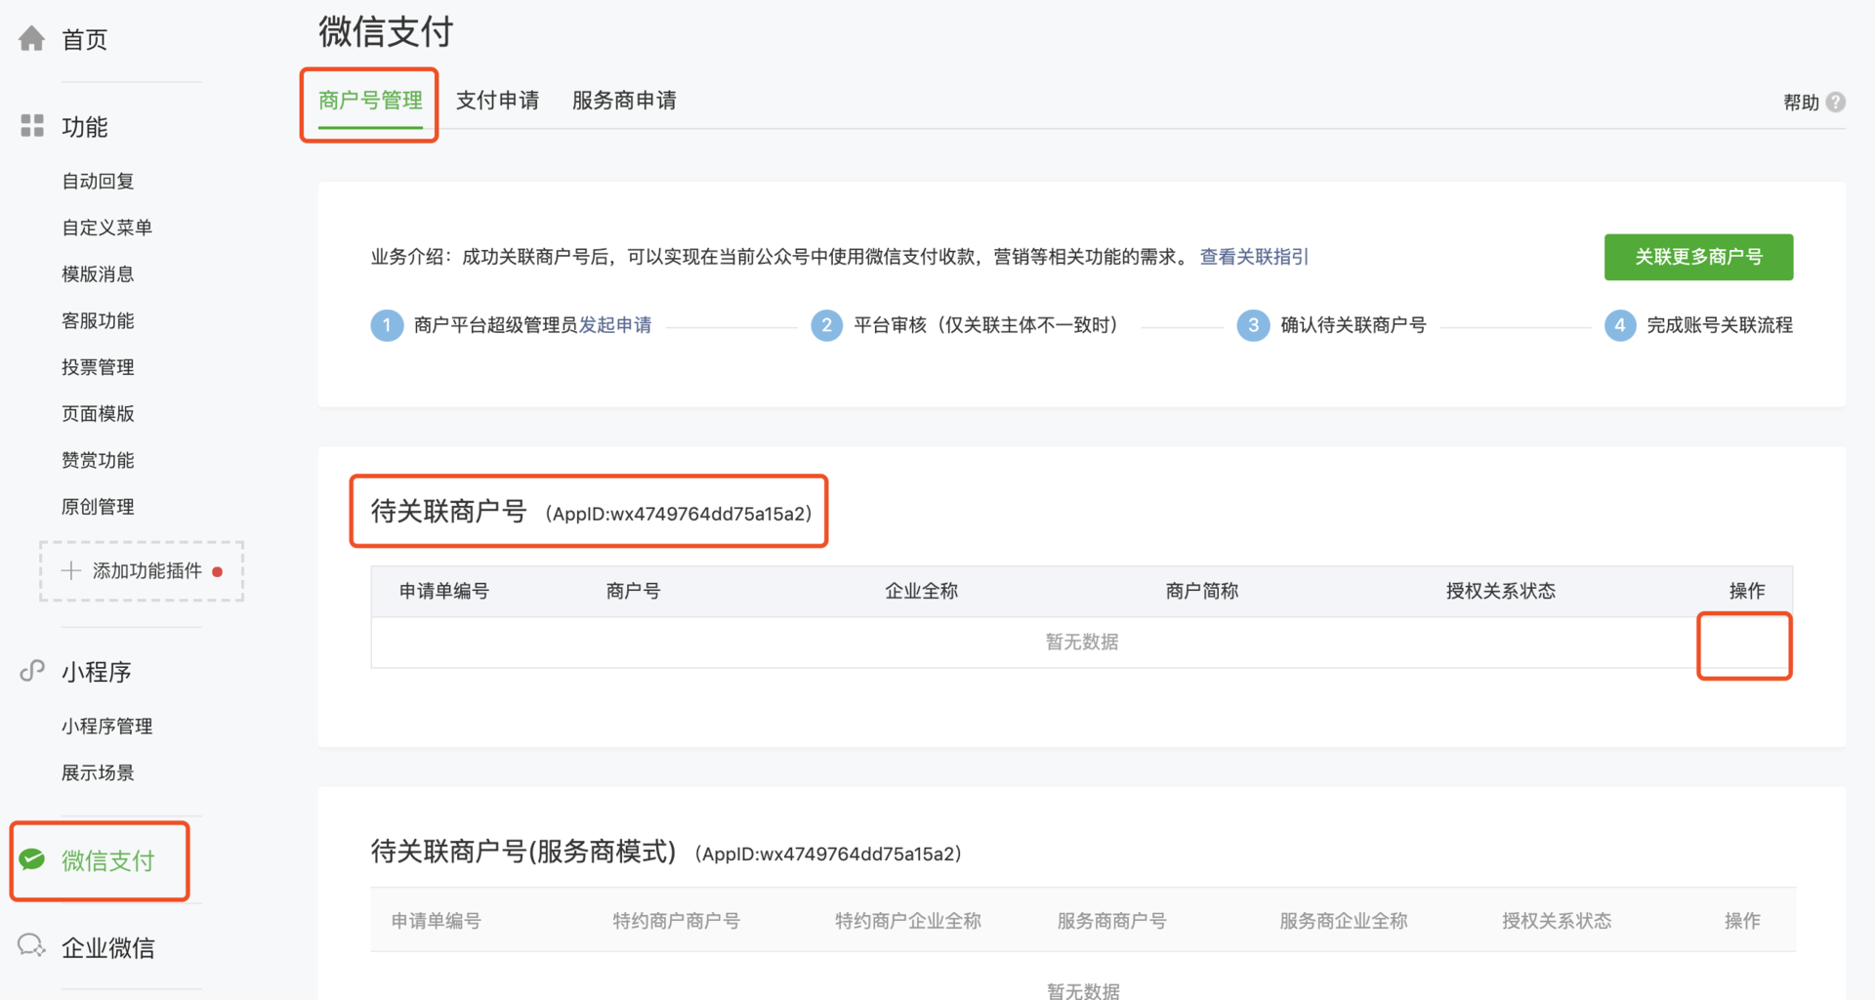Click step text 平台审核（仅关联主体不一致时）
This screenshot has height=1000, width=1875.
tap(986, 325)
